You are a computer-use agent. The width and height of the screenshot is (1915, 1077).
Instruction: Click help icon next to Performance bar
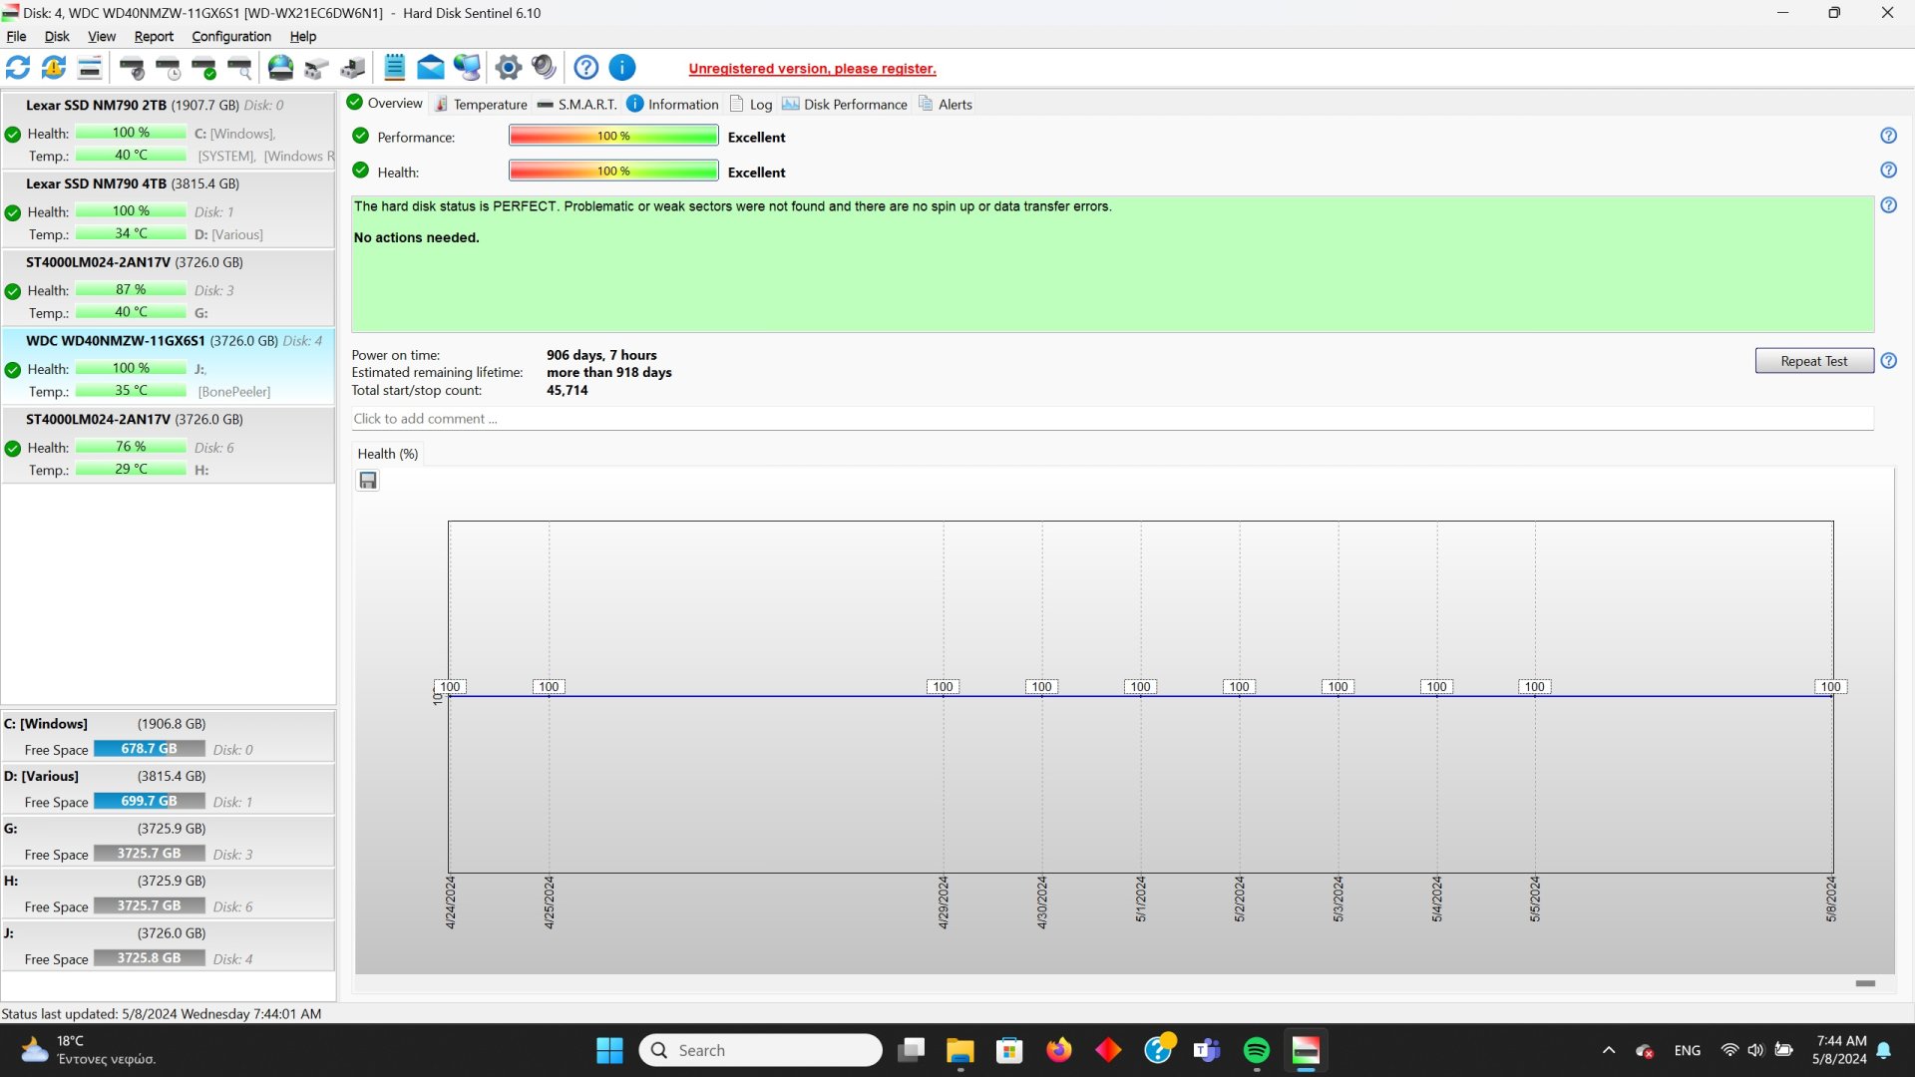click(1888, 136)
